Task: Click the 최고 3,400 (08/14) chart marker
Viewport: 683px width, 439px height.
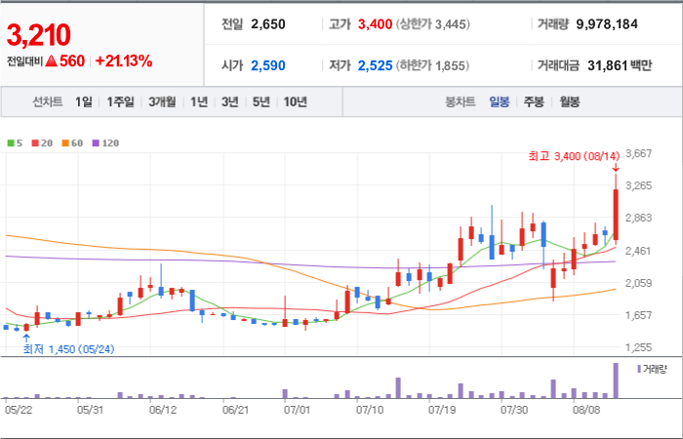Action: (x=574, y=156)
